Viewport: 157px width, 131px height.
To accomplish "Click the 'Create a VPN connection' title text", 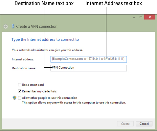I will click(x=37, y=27).
